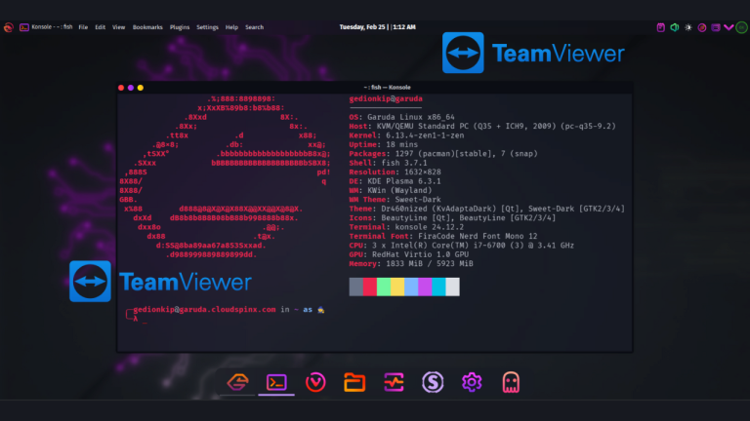Open the orange file manager dock icon

354,382
